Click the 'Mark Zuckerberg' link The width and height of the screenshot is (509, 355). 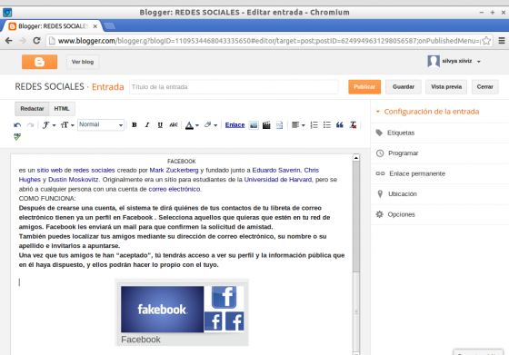click(x=174, y=170)
